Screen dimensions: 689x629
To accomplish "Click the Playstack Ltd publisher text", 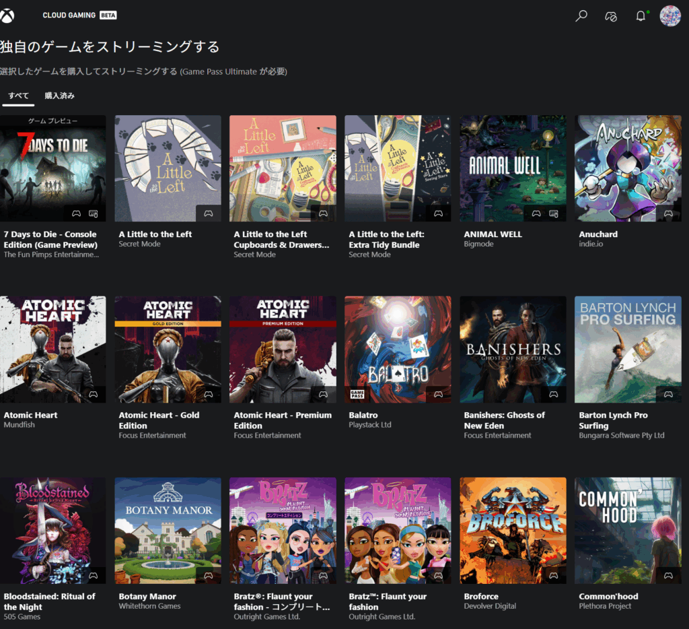I will point(370,425).
